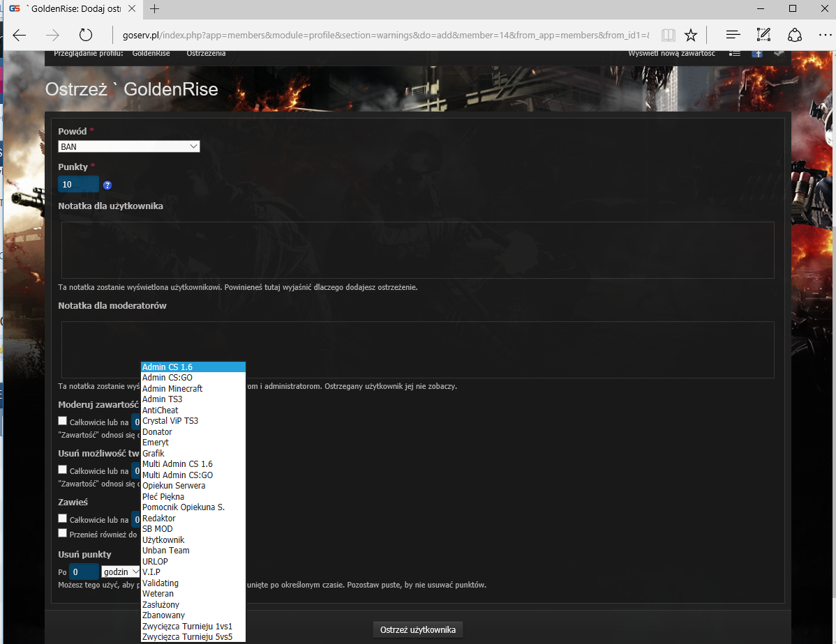Open 'Wyświetl nową zawartość' link
The image size is (836, 644).
point(671,53)
